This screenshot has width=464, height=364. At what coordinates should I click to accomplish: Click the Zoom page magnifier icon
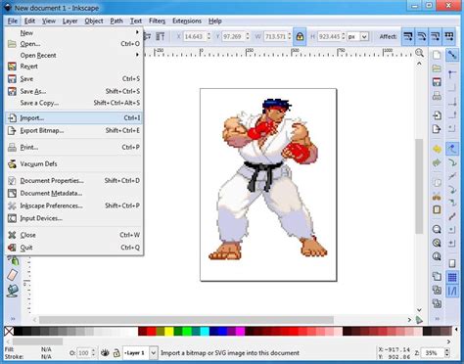(437, 256)
